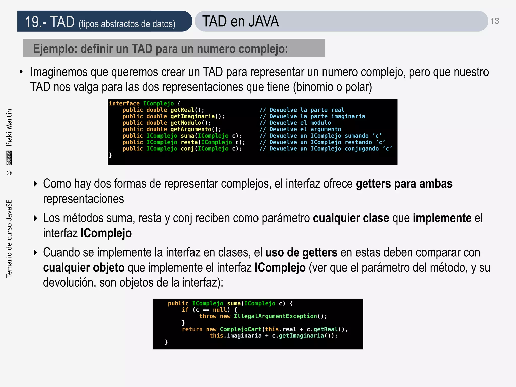Image resolution: width=516 pixels, height=387 pixels.
Task: Click bold text 'getters para ambas'
Action: (x=404, y=184)
